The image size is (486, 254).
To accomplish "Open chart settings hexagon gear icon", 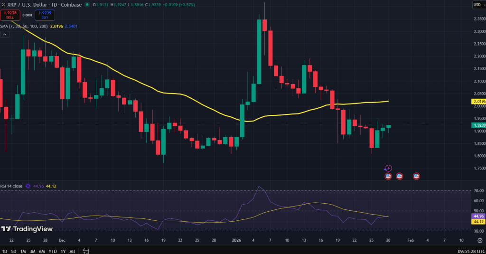I will pyautogui.click(x=480, y=240).
